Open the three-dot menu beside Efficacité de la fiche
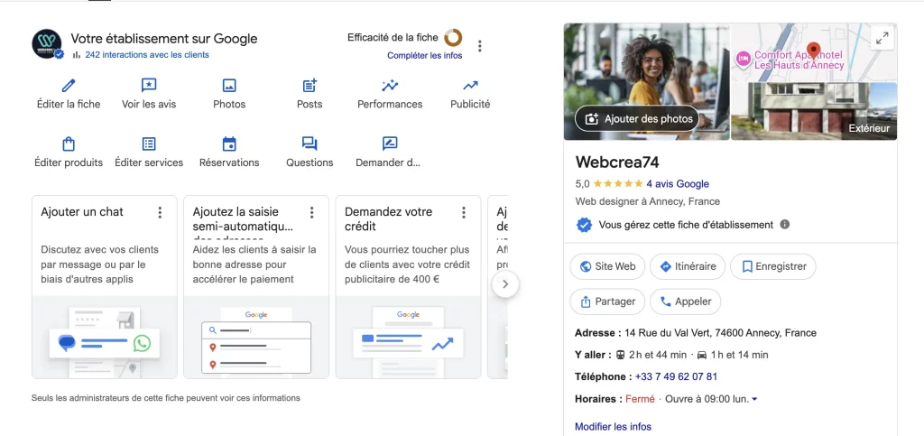924x436 pixels. click(480, 46)
